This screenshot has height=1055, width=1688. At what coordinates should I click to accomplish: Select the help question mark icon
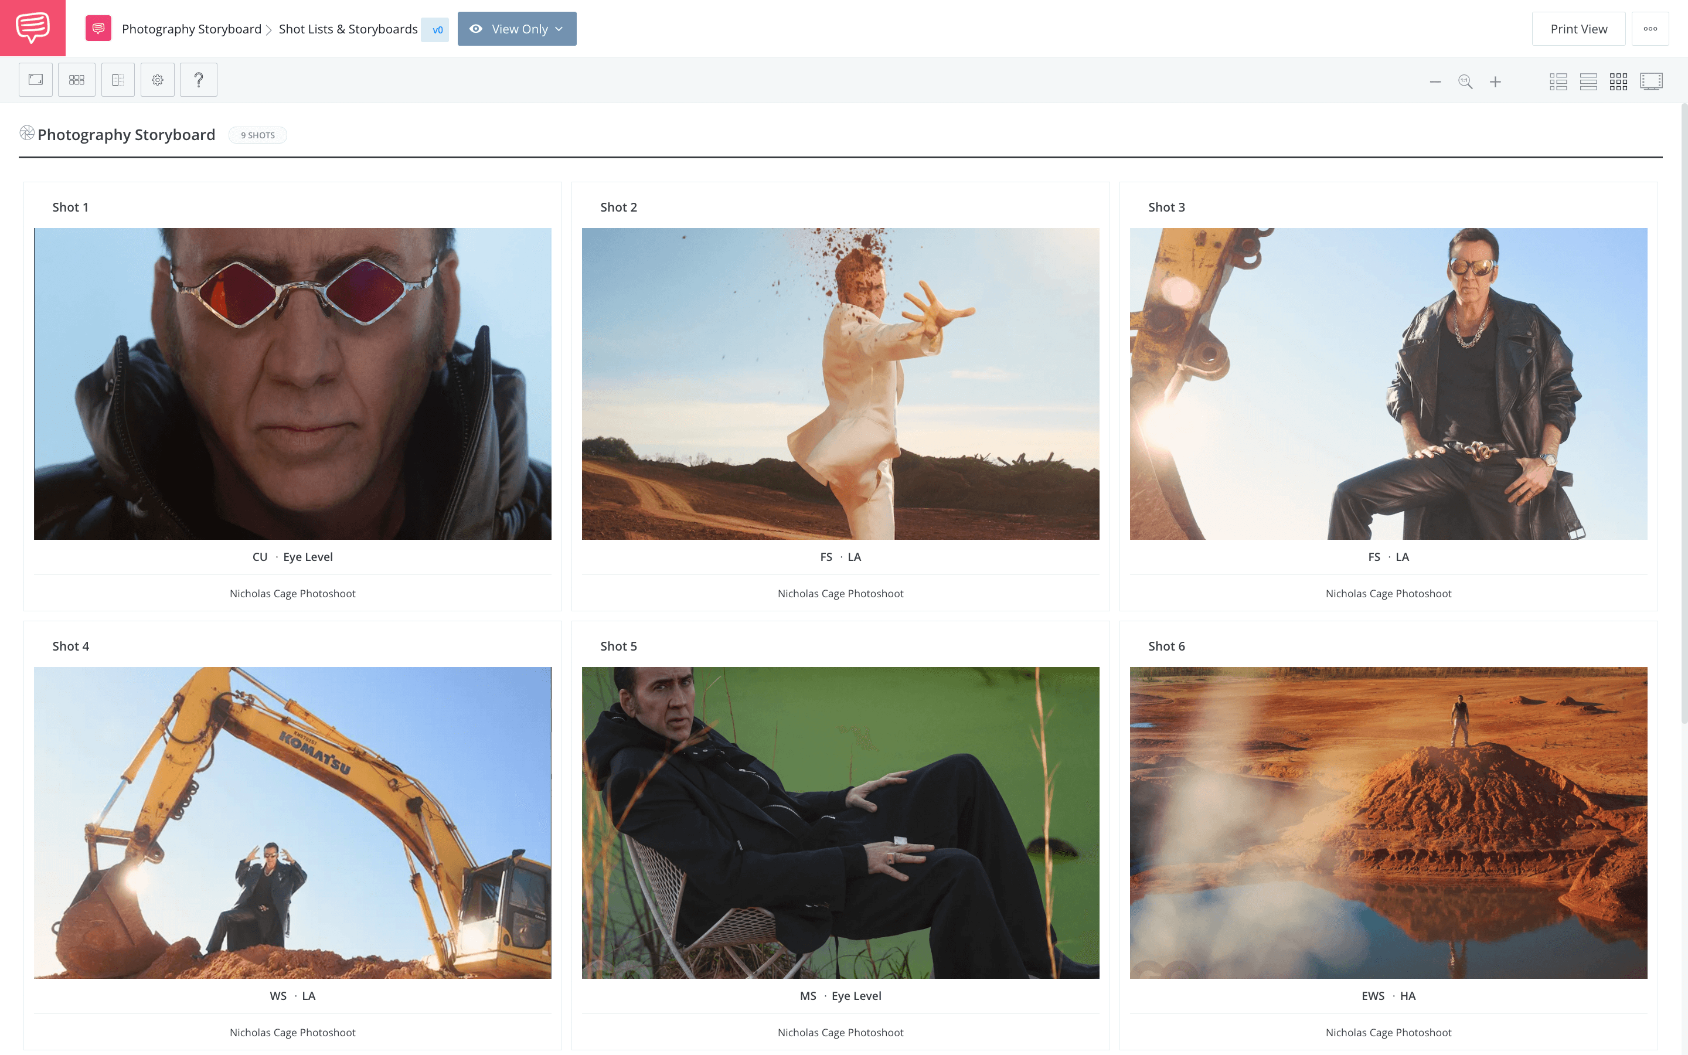[199, 79]
